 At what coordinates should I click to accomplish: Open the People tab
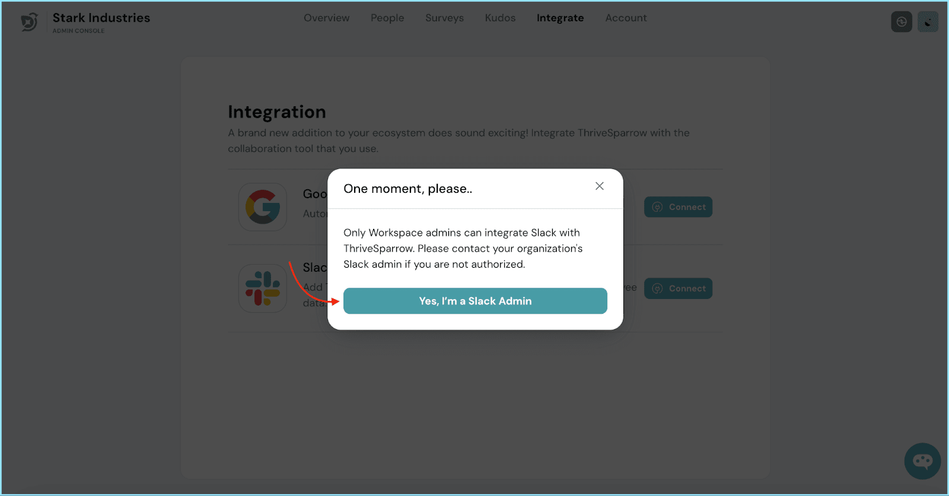(x=387, y=18)
